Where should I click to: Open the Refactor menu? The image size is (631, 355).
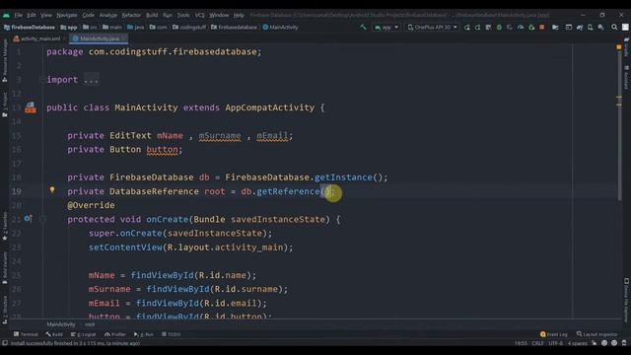[131, 15]
